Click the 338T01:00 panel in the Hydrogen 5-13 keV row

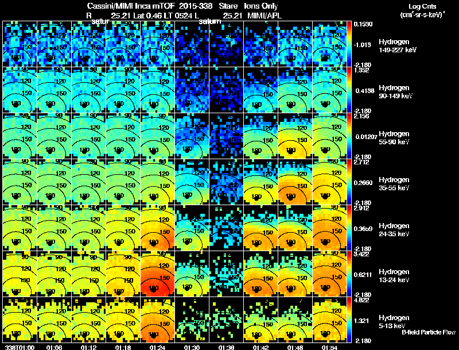point(20,320)
